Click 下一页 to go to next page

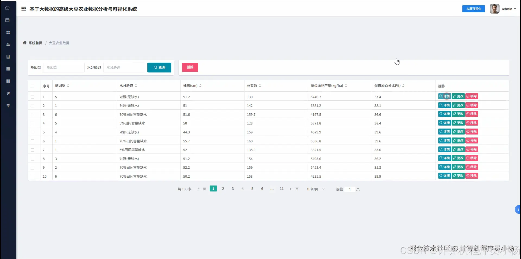click(x=294, y=189)
